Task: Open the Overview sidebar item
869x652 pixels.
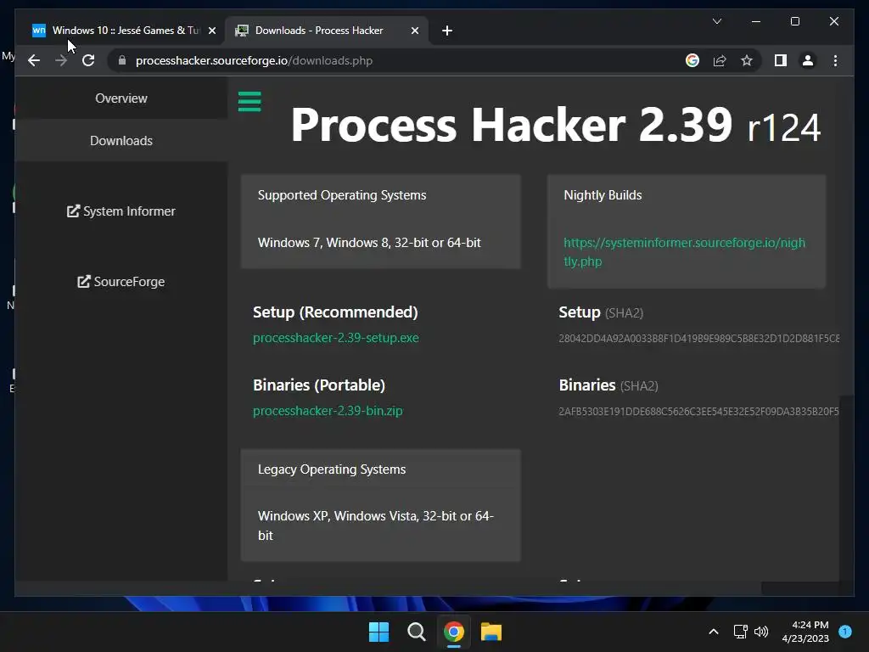Action: point(121,98)
